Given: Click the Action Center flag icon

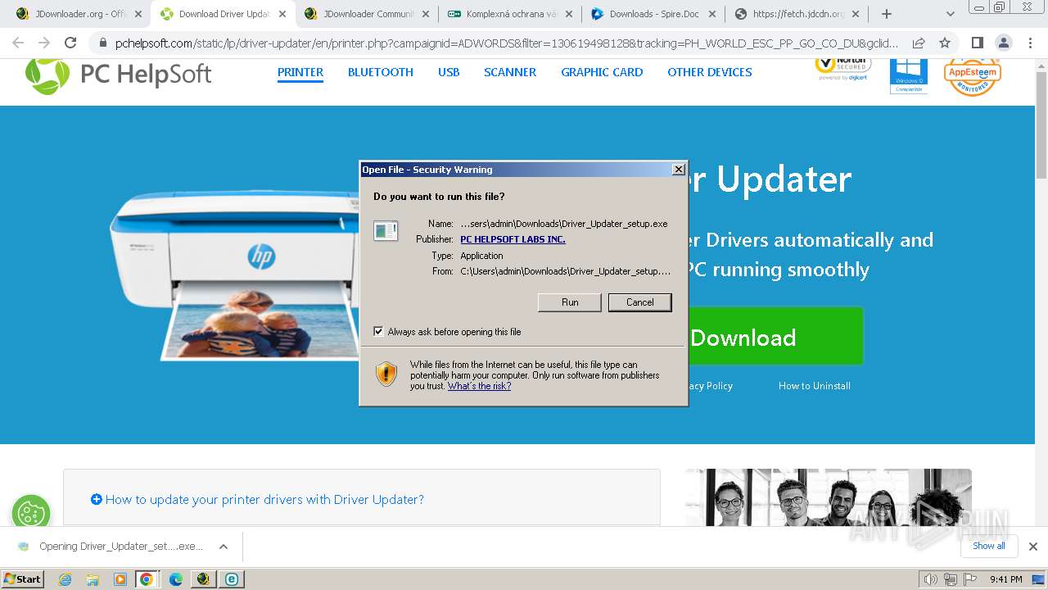Looking at the screenshot, I should [971, 579].
